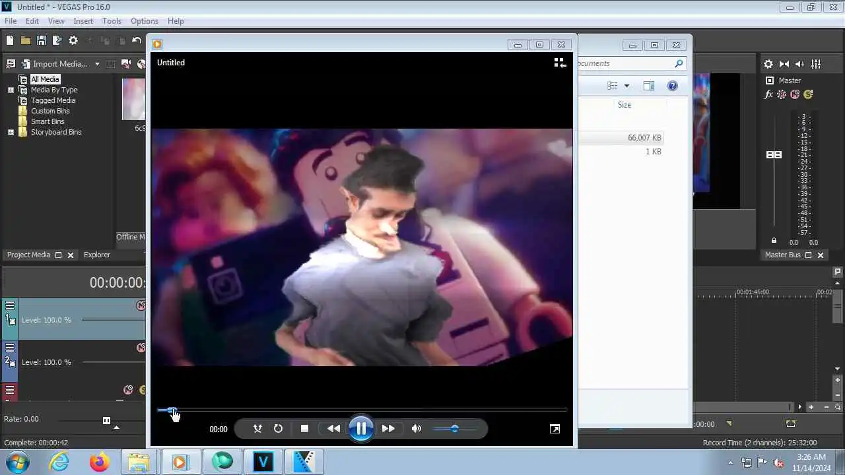Click the Undo arrow in VEGAS toolbar
Viewport: 845px width, 475px height.
coord(137,40)
